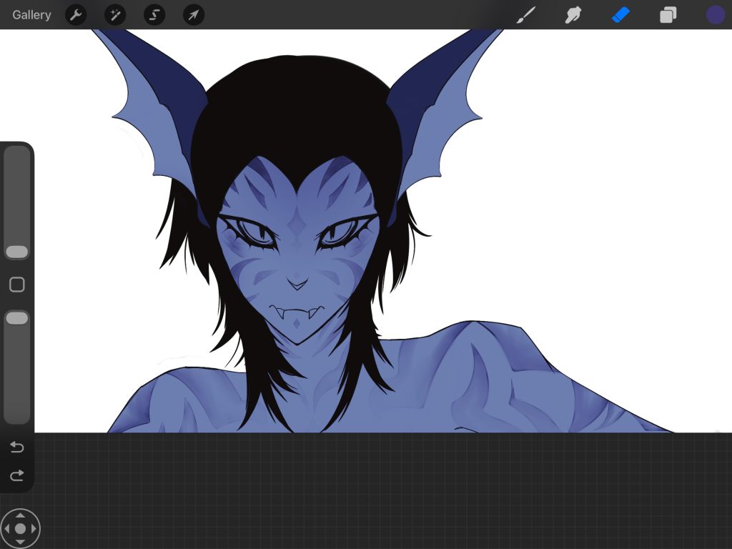732x549 pixels.
Task: Activate the Selection tool
Action: (x=154, y=15)
